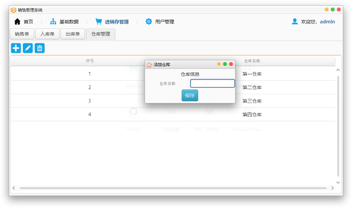Select the row 第四仓库
This screenshot has width=352, height=208.
coord(173,115)
